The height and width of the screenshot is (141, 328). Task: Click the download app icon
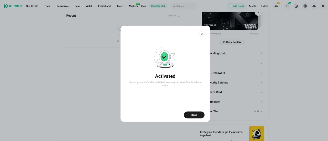pyautogui.click(x=296, y=6)
